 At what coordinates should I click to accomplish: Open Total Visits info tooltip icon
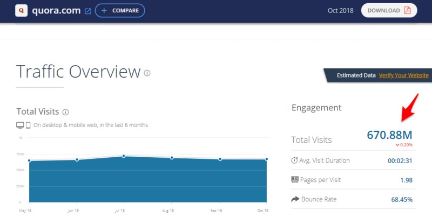(65, 112)
